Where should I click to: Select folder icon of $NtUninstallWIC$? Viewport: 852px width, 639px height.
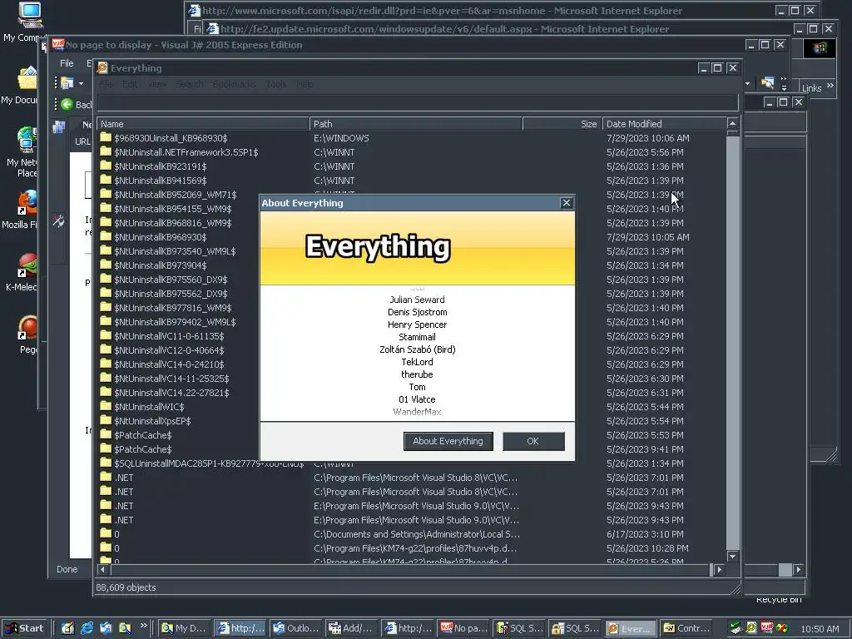tap(106, 406)
